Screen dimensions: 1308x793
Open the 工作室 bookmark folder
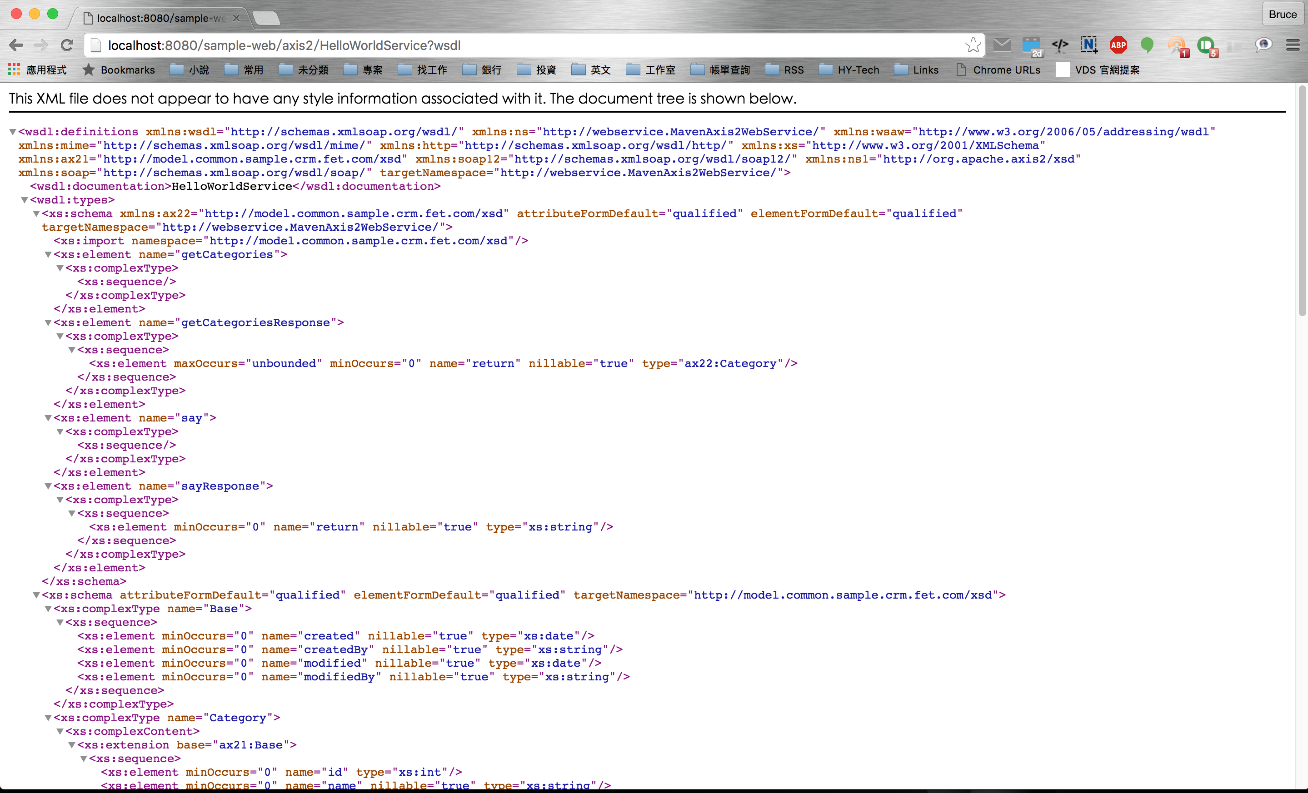651,70
